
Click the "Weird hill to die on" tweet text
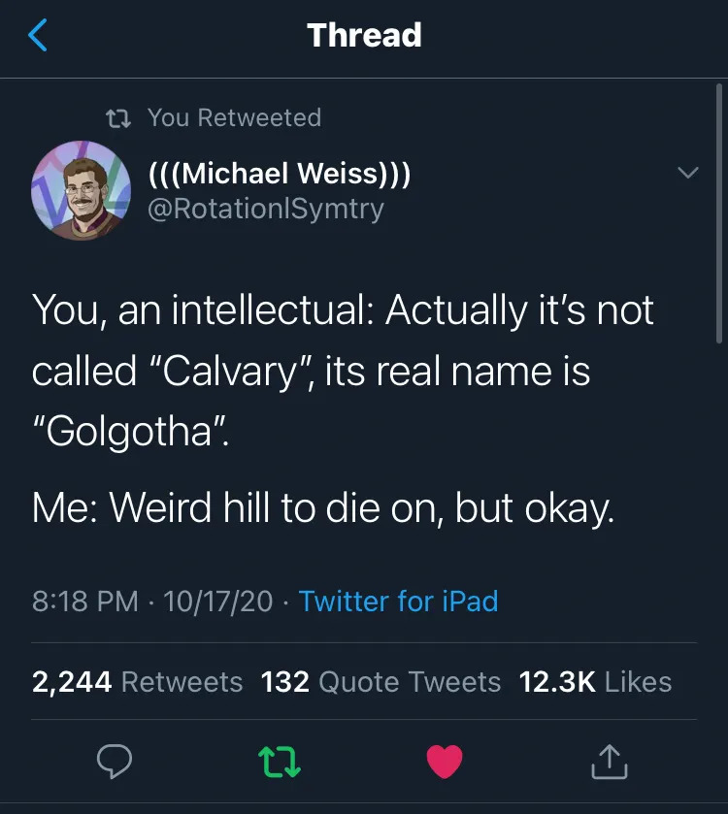coord(323,508)
